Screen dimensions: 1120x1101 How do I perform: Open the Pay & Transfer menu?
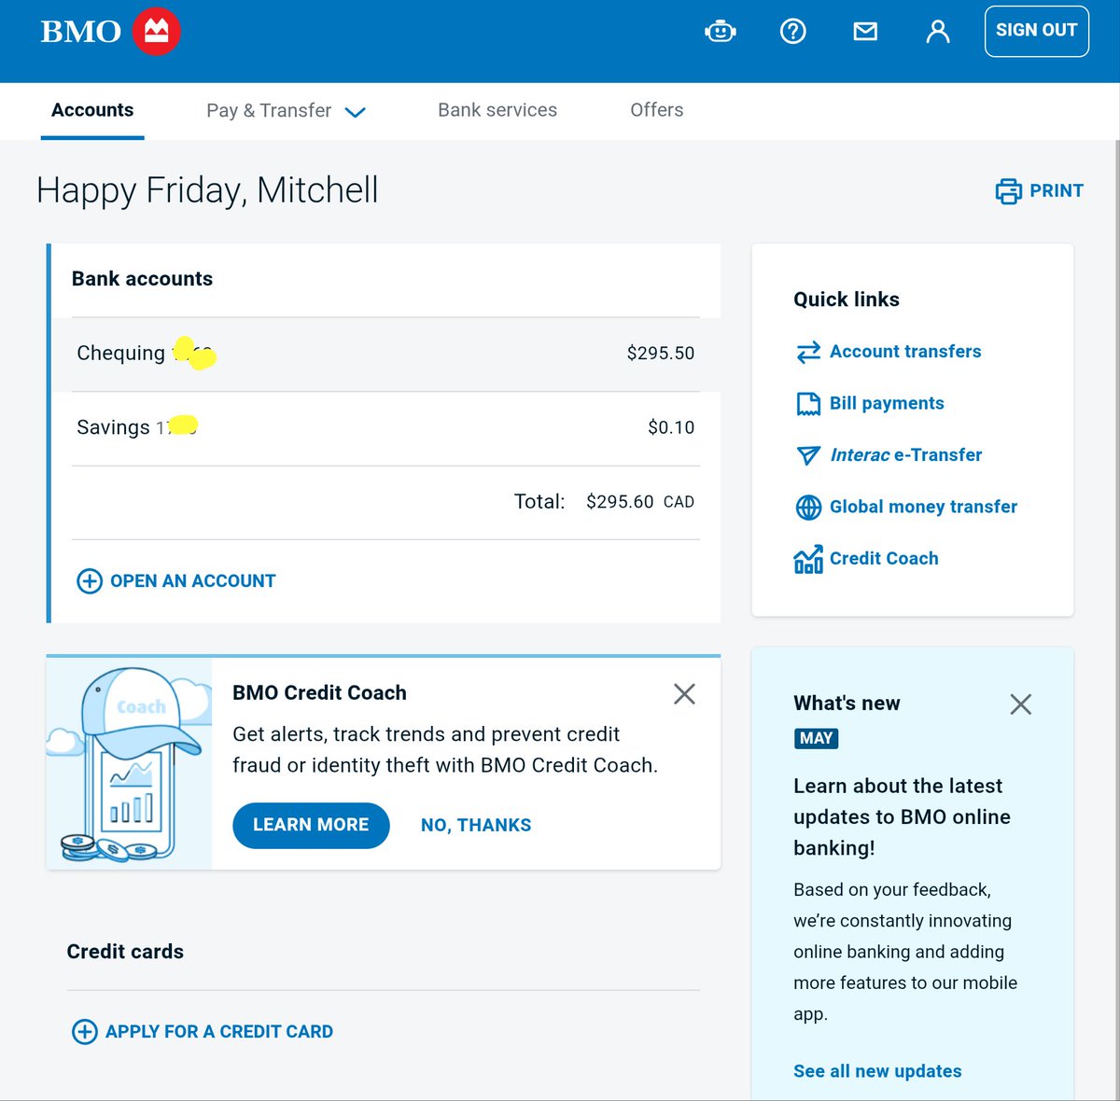click(286, 111)
